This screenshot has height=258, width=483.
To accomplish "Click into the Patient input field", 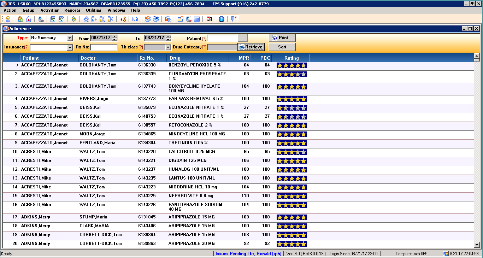I will click(x=222, y=38).
